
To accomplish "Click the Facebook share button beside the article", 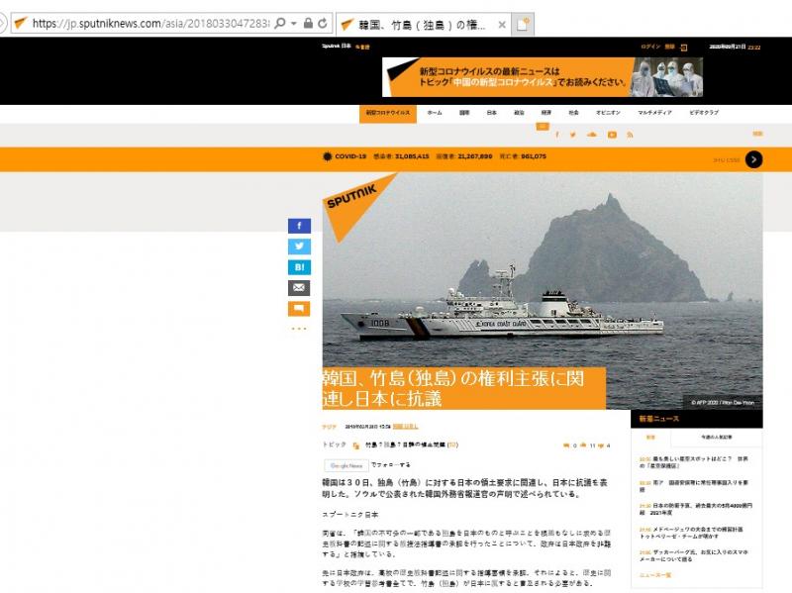I will (x=299, y=226).
